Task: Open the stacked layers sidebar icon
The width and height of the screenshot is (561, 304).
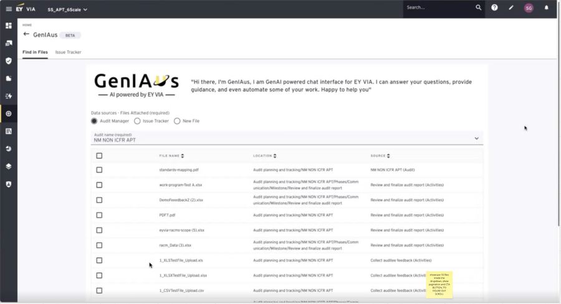Action: [9, 166]
